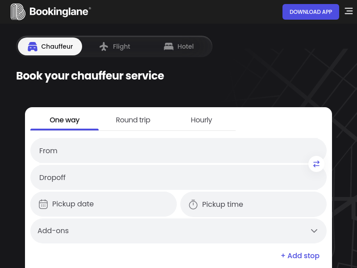Switch to the Hourly tab
The image size is (357, 268).
[201, 120]
